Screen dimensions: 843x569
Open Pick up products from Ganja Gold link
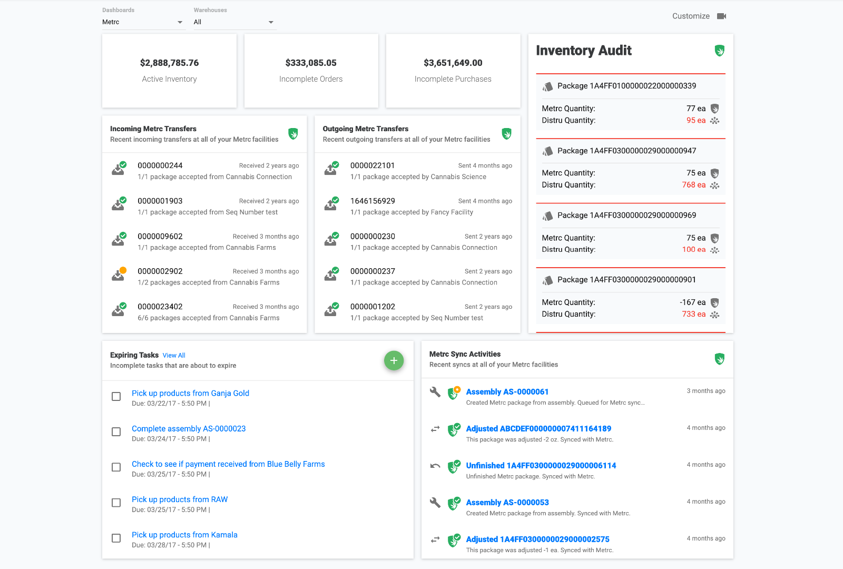(190, 393)
